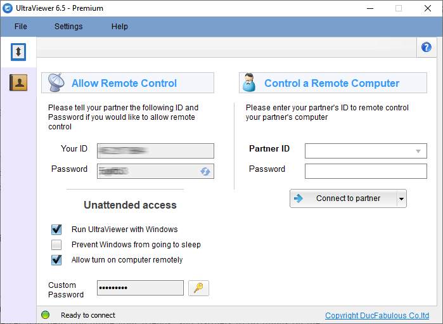Expand the Partner ID dropdown list

[418, 151]
